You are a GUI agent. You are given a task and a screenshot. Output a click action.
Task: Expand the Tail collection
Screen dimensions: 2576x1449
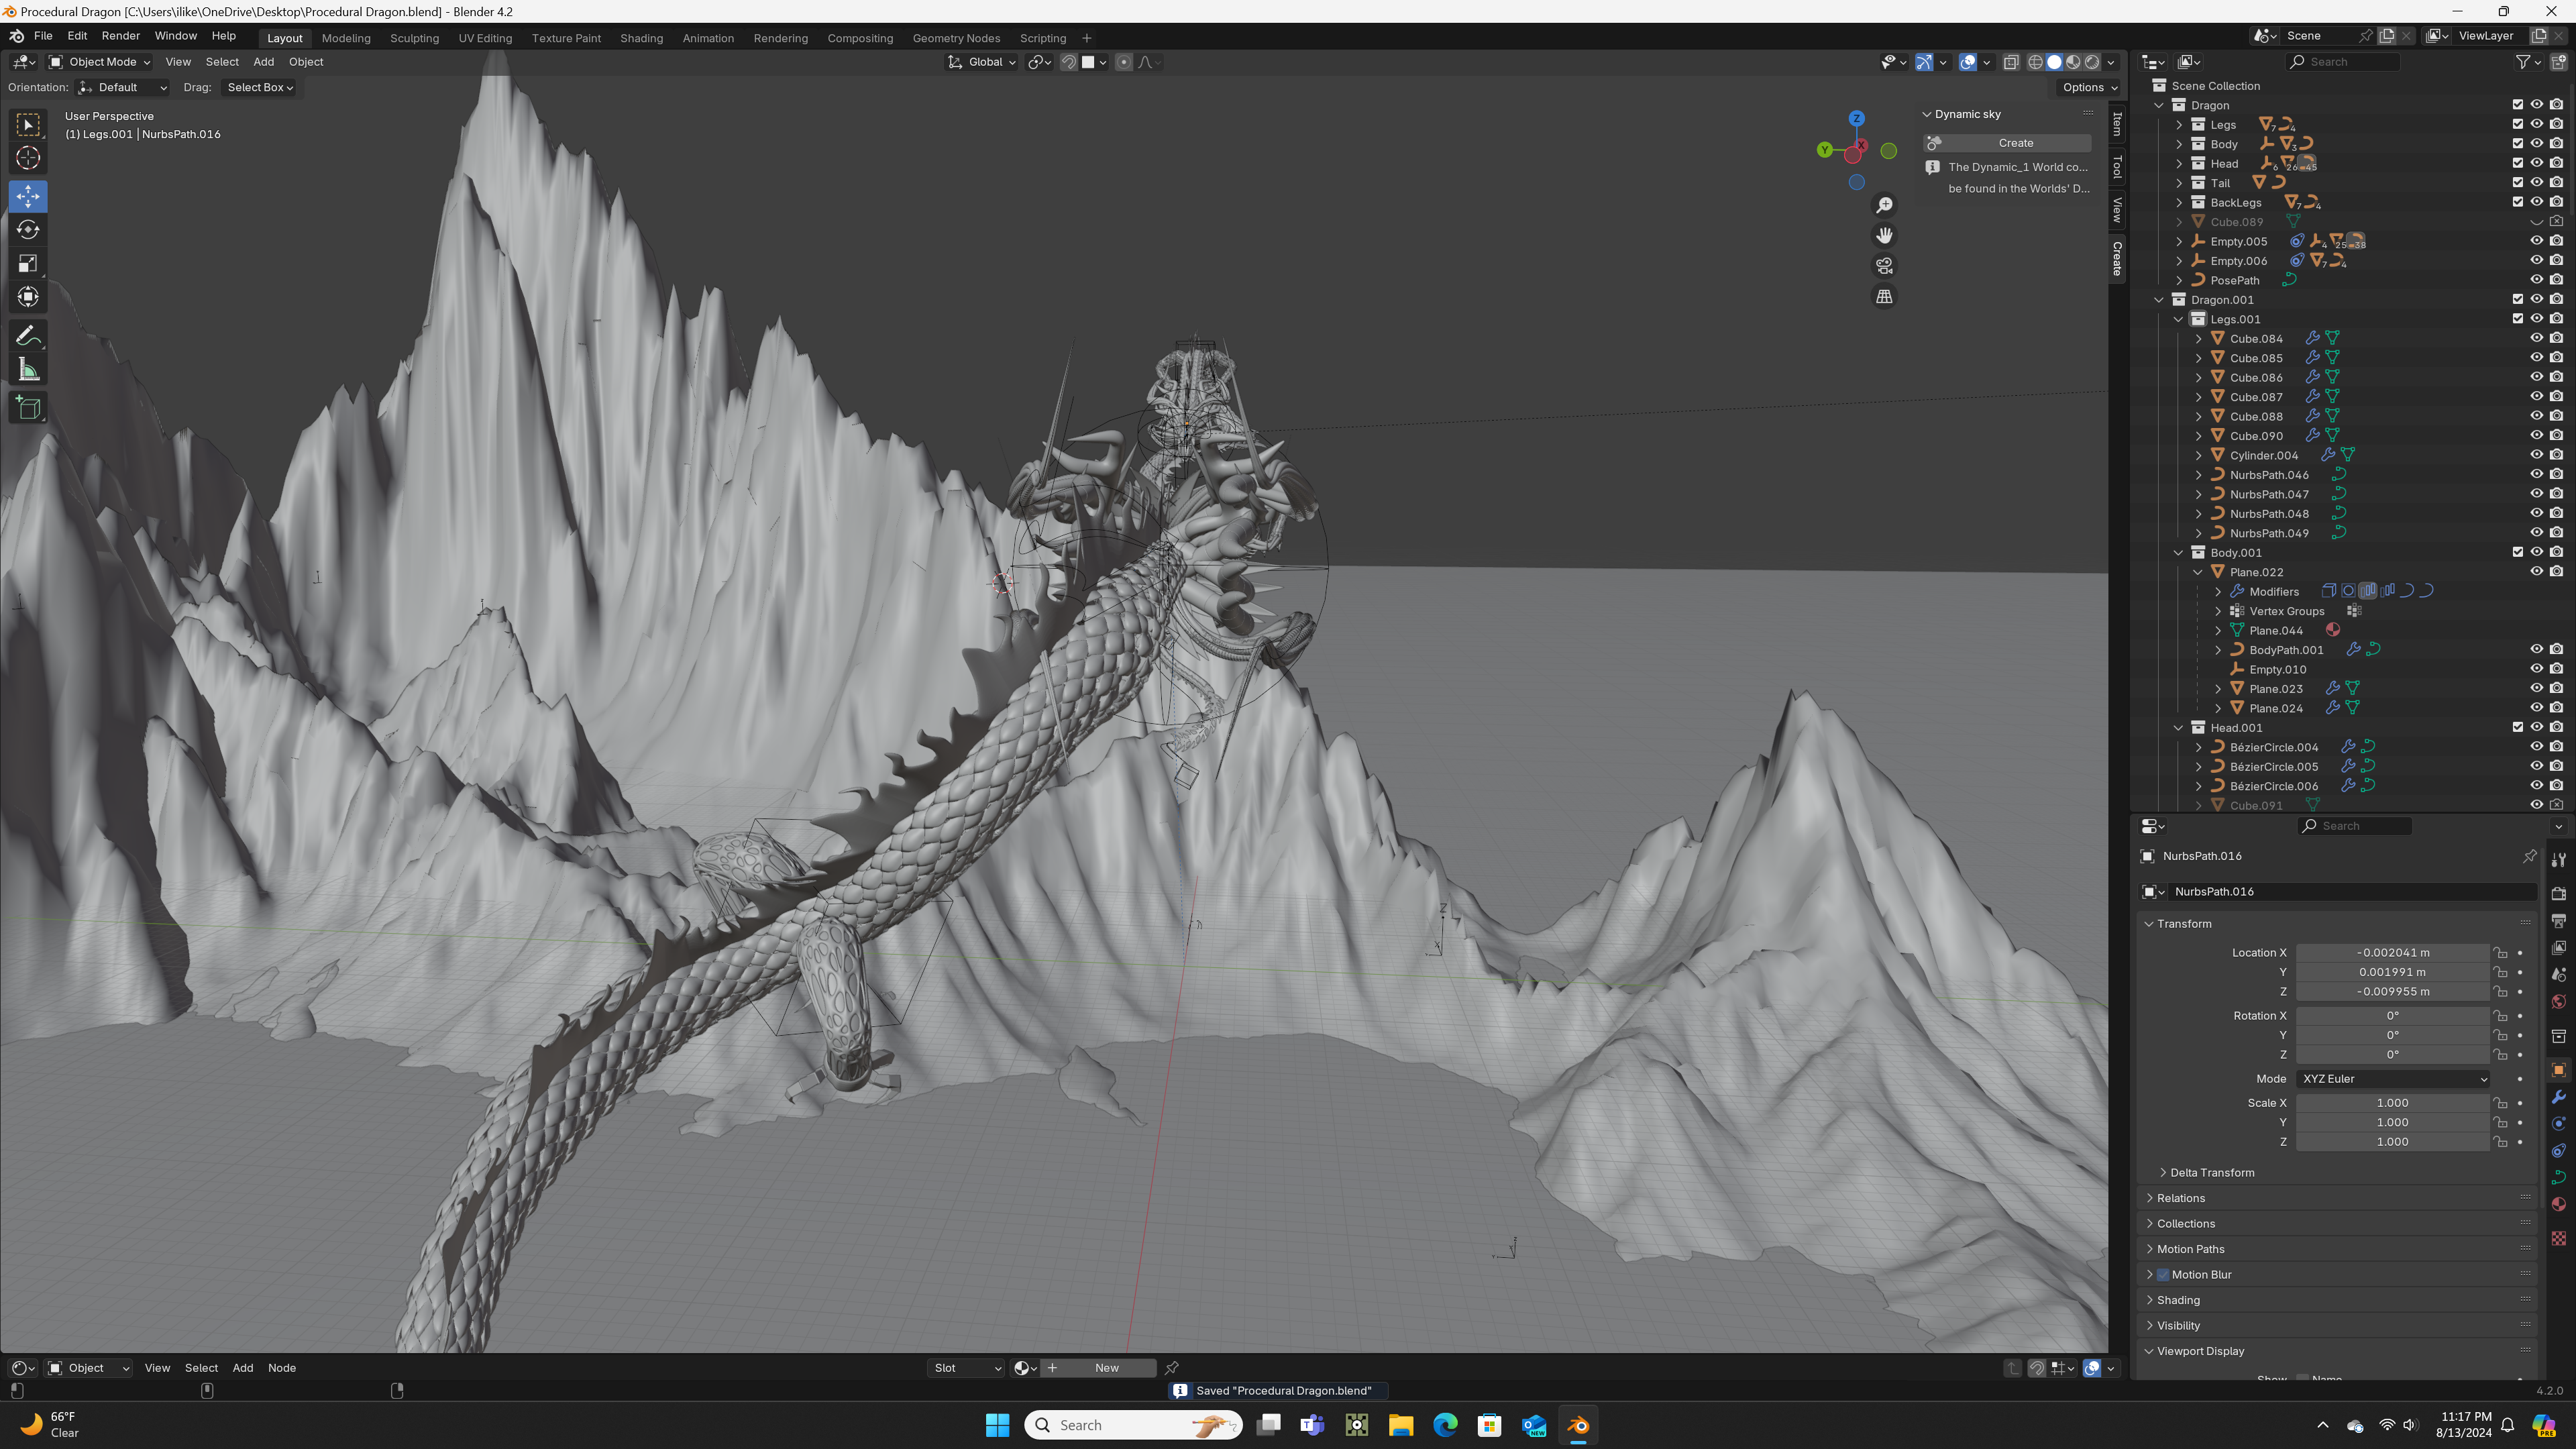coord(2179,183)
